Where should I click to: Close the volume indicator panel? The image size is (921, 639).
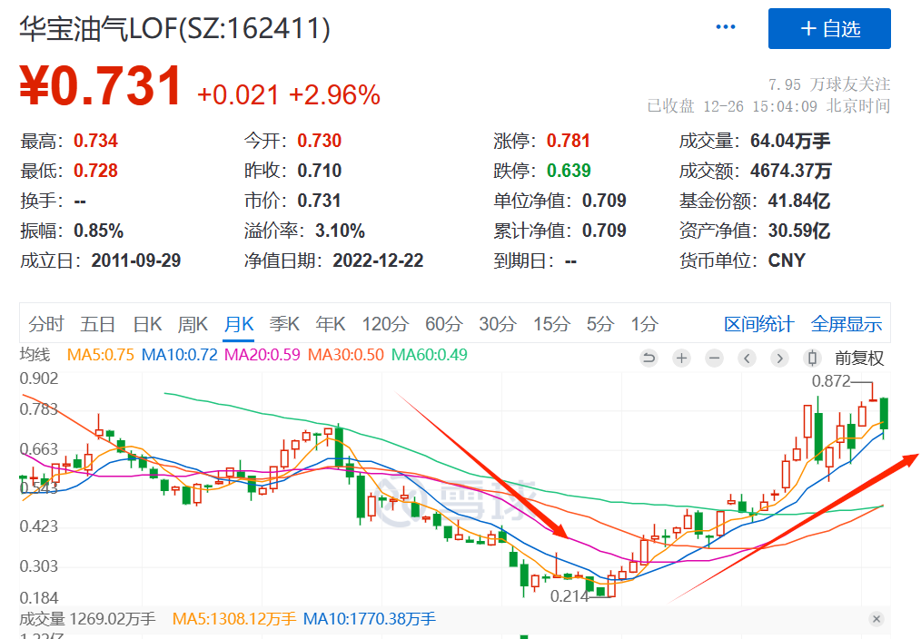876,619
